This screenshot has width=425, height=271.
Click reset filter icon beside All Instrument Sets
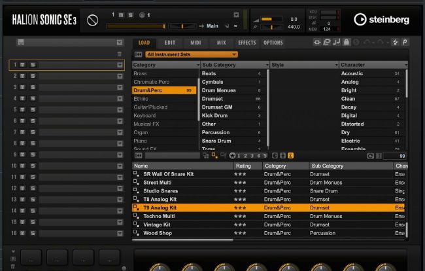(138, 54)
